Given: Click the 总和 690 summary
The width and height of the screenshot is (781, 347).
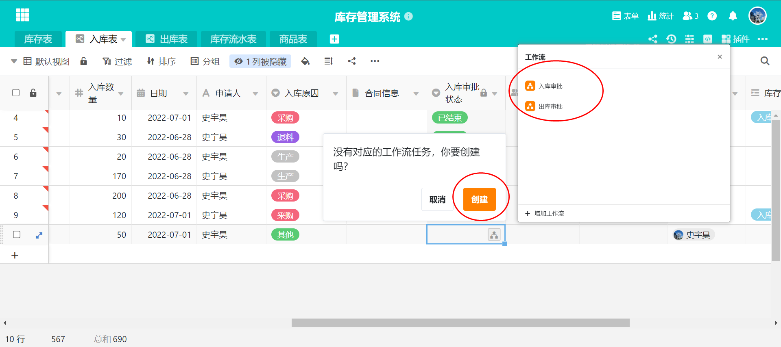Looking at the screenshot, I should tap(110, 339).
